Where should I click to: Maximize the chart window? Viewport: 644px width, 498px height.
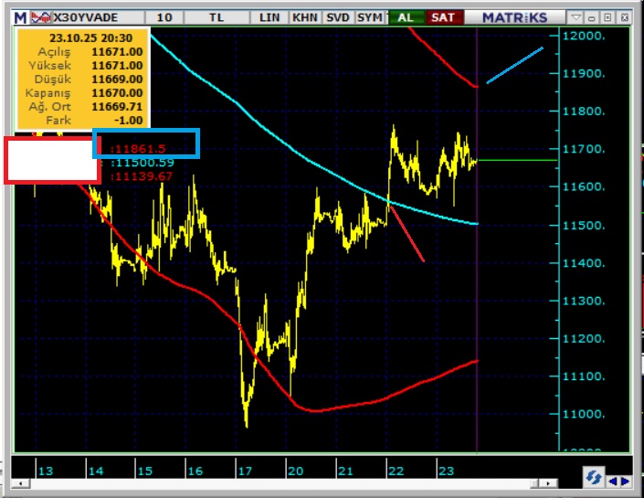607,17
